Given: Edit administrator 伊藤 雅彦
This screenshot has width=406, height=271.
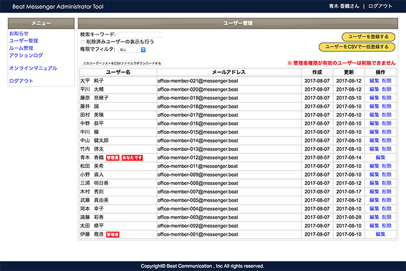Looking at the screenshot, I should click(380, 235).
